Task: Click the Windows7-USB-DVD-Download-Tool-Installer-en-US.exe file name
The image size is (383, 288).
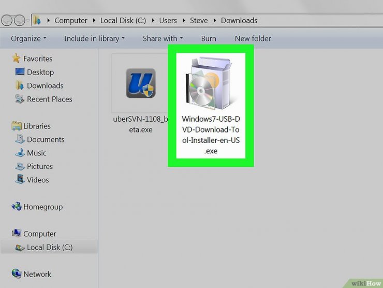Action: pyautogui.click(x=211, y=135)
